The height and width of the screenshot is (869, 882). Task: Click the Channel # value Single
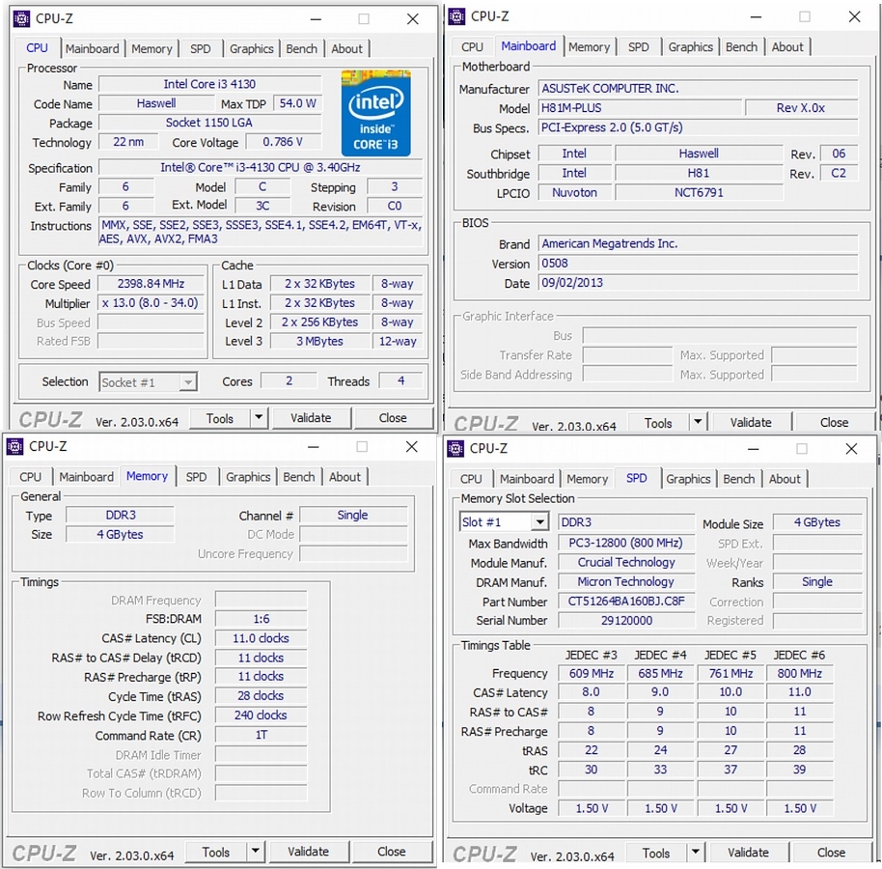(x=352, y=515)
